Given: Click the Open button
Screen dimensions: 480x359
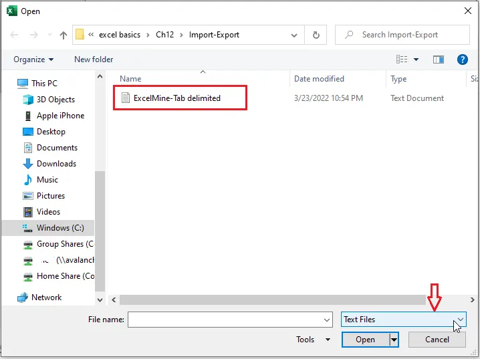Looking at the screenshot, I should [x=365, y=340].
